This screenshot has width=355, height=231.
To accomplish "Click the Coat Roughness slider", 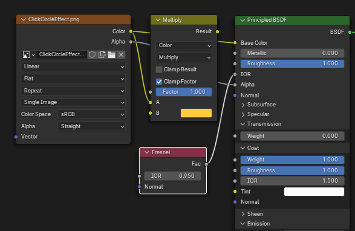I will coord(292,171).
